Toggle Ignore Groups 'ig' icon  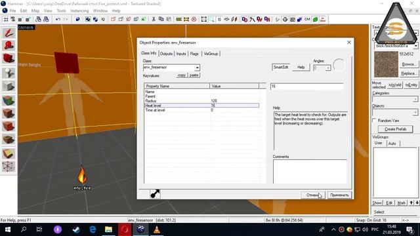103,19
